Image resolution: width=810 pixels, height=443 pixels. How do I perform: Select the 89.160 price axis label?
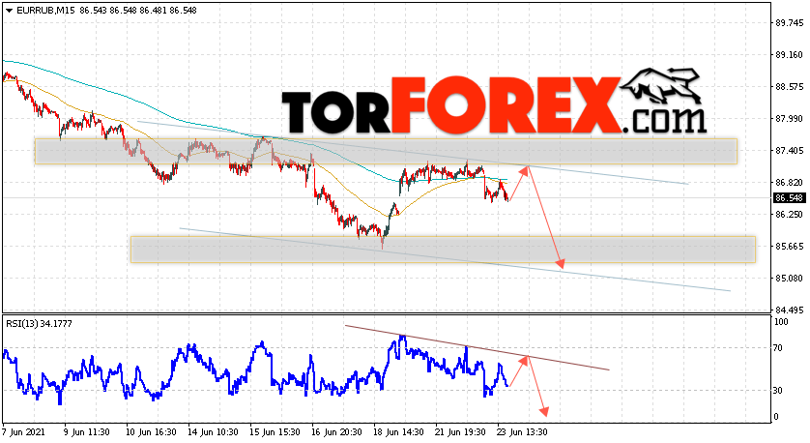tap(790, 55)
